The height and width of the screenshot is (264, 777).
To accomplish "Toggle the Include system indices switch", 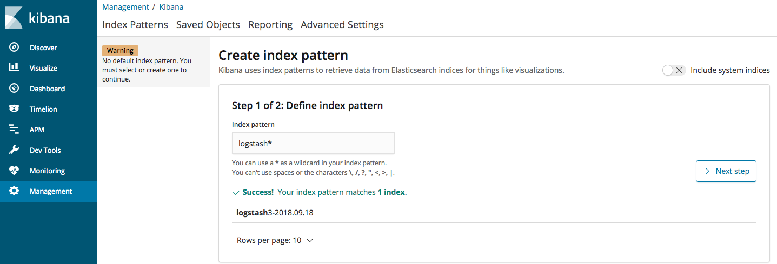I will (674, 70).
